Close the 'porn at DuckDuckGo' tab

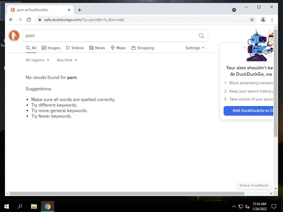(x=69, y=10)
